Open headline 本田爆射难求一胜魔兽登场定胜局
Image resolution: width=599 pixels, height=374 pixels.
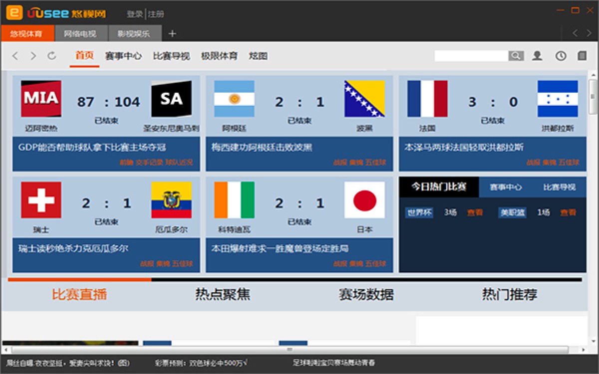280,248
